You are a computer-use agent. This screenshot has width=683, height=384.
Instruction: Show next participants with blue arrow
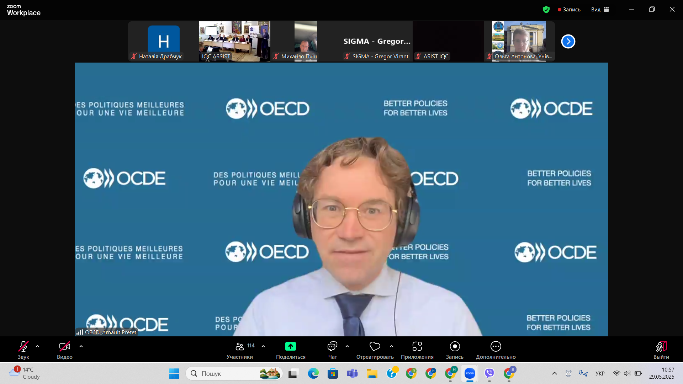click(x=568, y=42)
